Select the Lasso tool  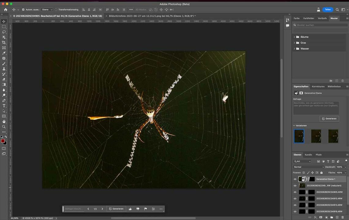pyautogui.click(x=4, y=32)
